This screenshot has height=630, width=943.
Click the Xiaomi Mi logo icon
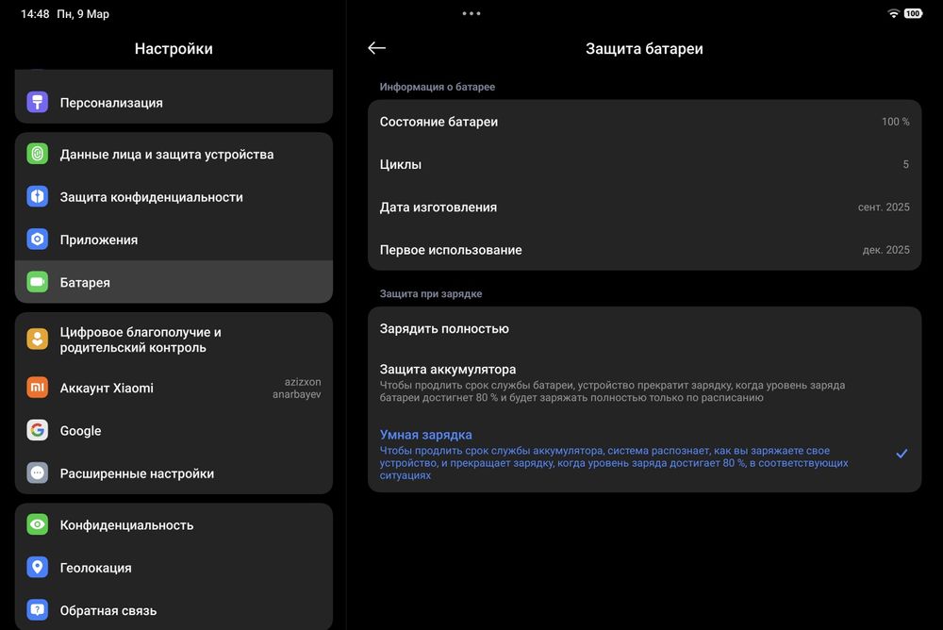[38, 388]
